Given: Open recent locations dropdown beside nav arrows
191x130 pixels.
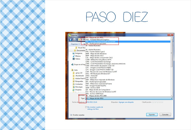Looking at the screenshot, I should [x=77, y=40].
